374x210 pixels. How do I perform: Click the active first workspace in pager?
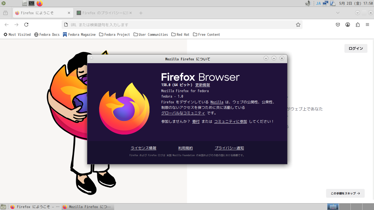point(333,207)
